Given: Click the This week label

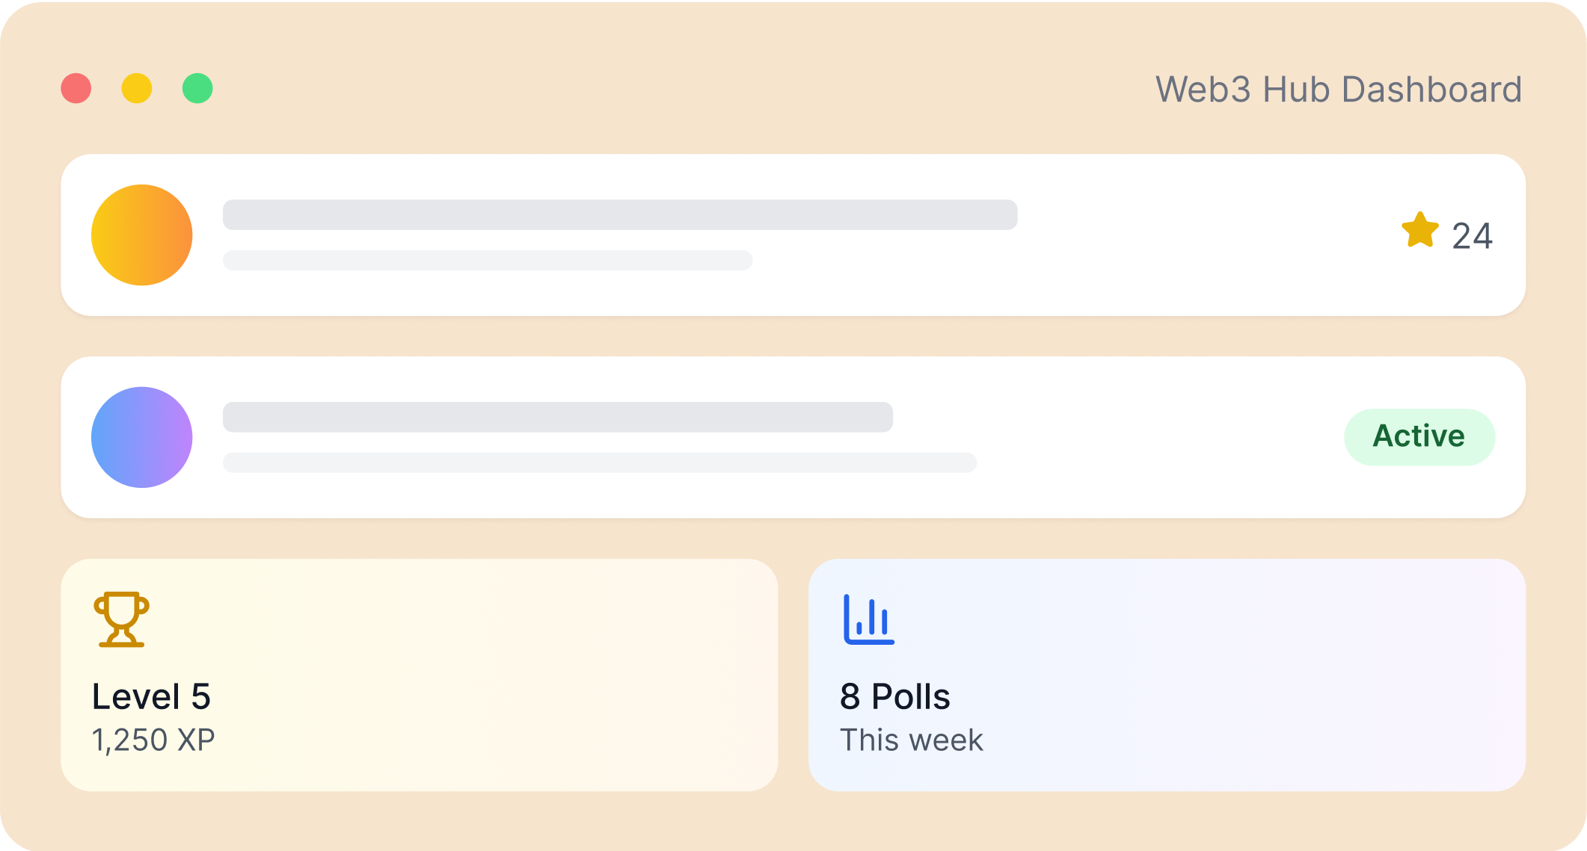Looking at the screenshot, I should click(912, 740).
